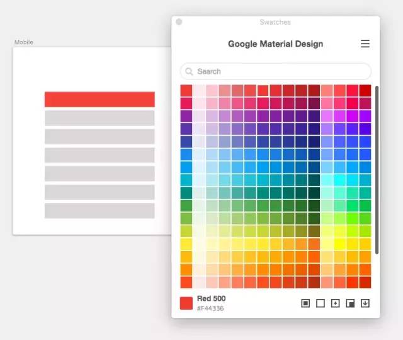Pick the primary Deep Purple swatch in leading column

[x=186, y=129]
